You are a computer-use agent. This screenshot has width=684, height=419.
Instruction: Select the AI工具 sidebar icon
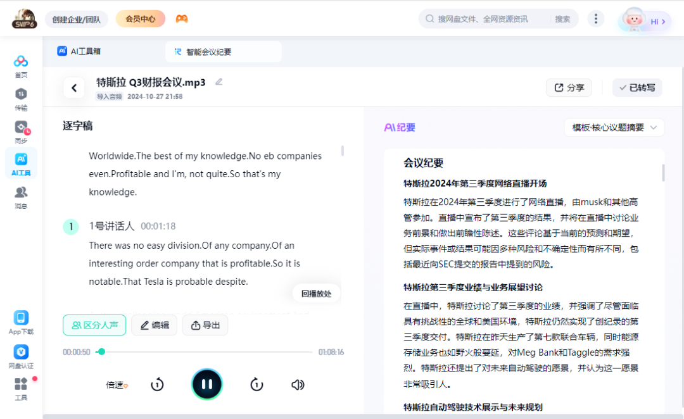[21, 164]
